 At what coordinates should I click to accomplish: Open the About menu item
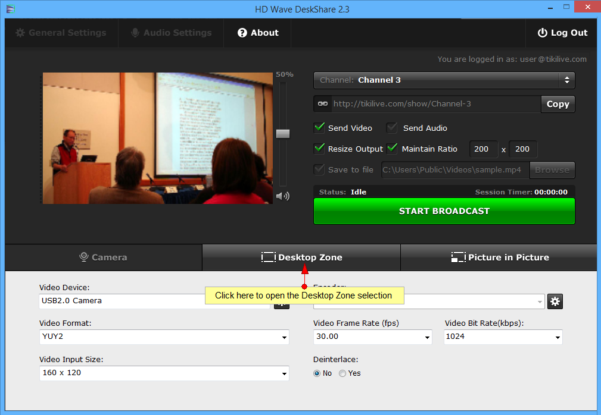pyautogui.click(x=258, y=33)
